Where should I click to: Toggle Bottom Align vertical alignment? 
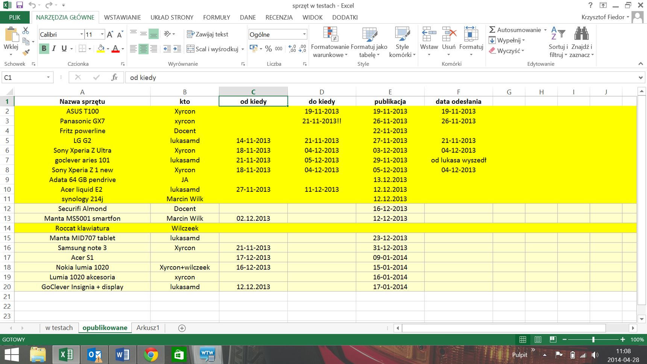click(153, 34)
